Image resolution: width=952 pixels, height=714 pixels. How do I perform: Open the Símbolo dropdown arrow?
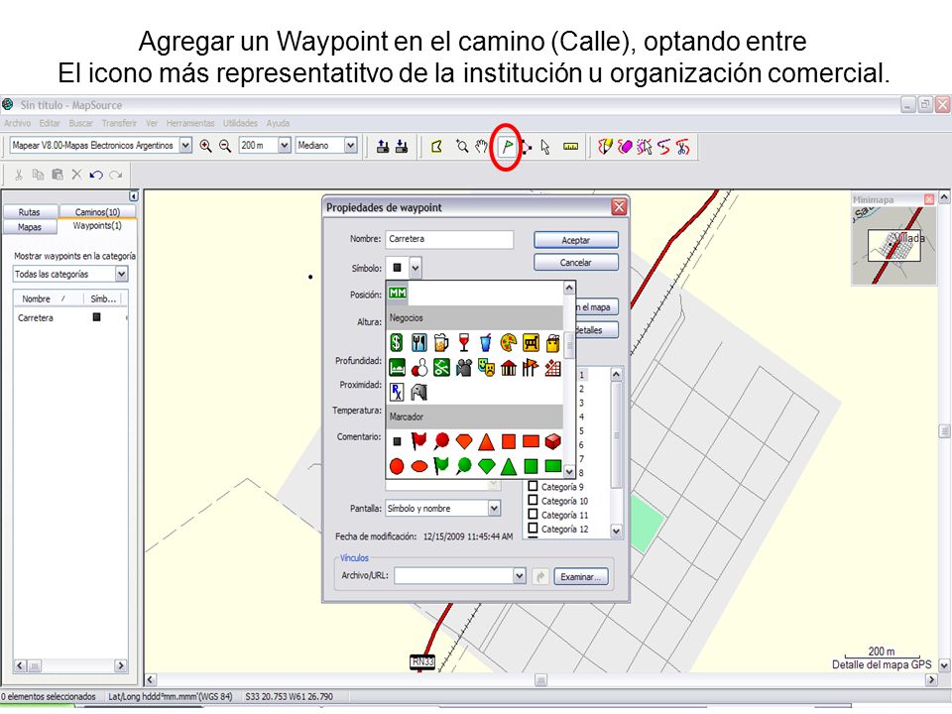click(416, 268)
